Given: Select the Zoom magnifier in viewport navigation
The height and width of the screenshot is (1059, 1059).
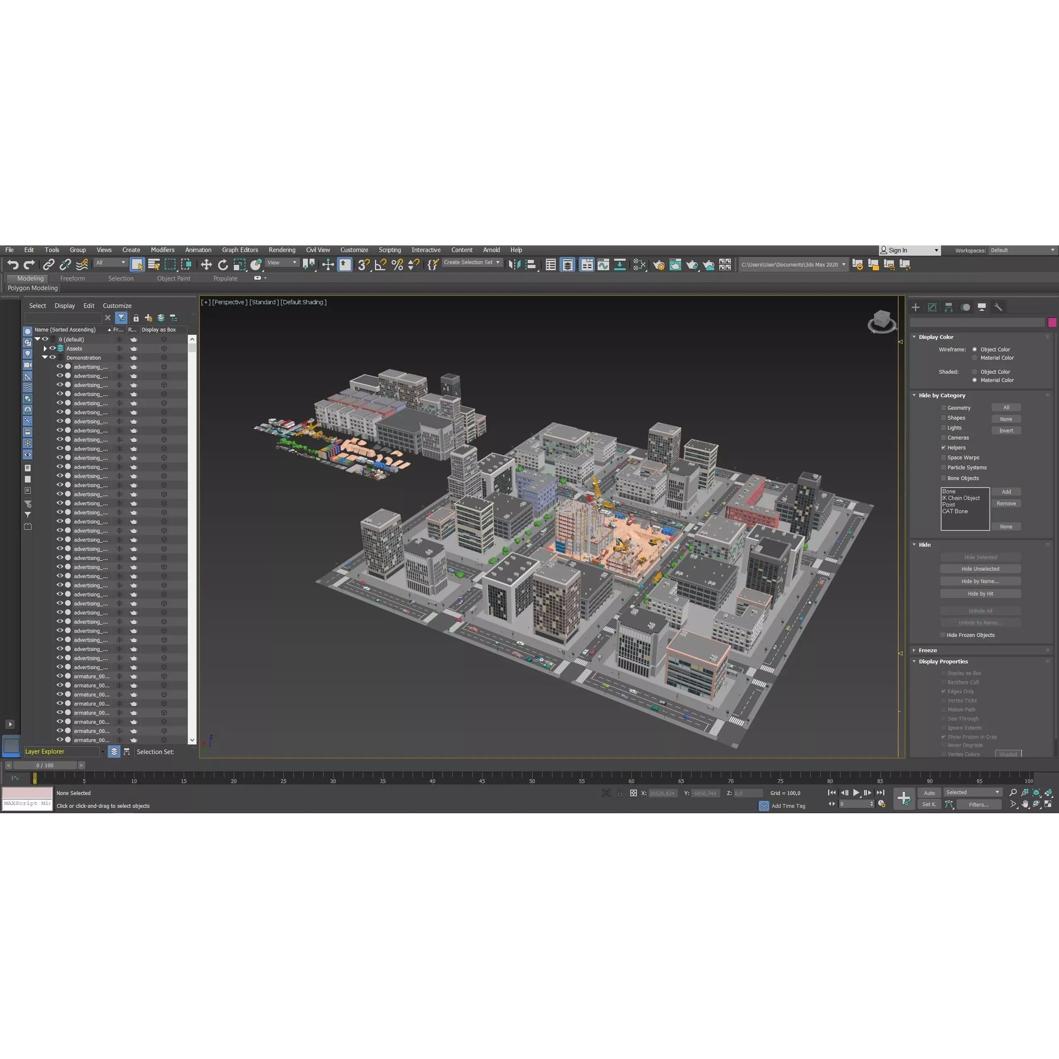Looking at the screenshot, I should (1013, 792).
